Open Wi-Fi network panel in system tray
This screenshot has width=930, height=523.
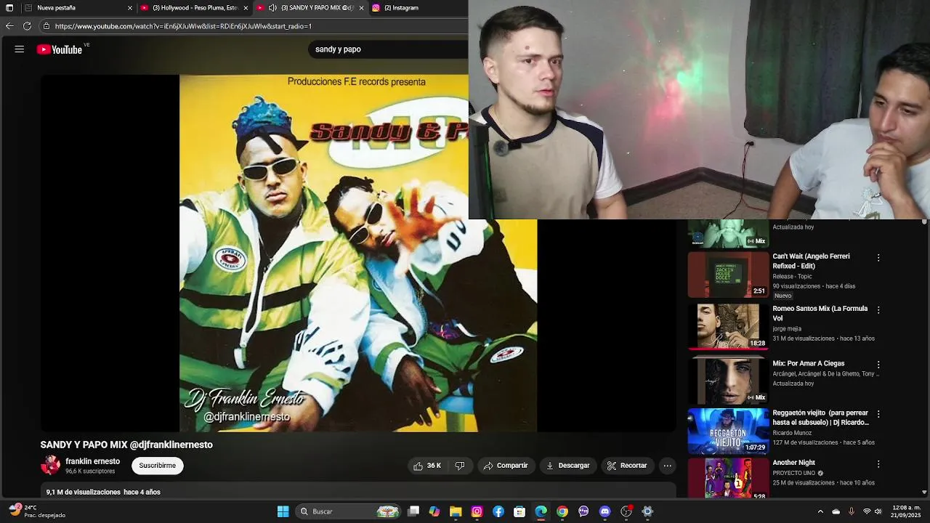866,511
